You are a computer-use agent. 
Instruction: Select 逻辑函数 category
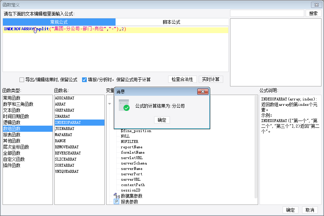click(x=27, y=122)
